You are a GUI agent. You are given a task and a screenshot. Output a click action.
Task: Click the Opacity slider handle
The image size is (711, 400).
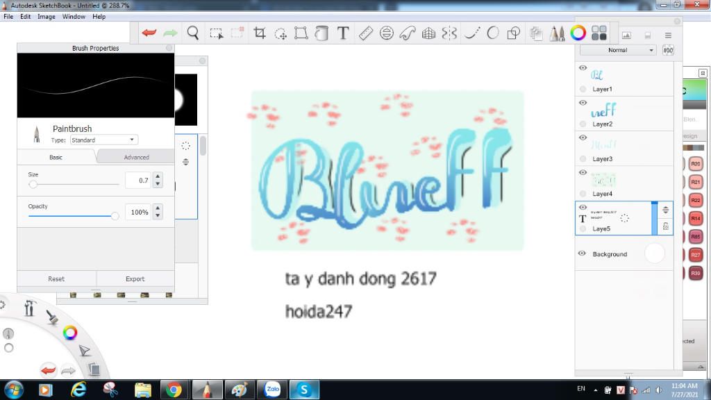(x=115, y=217)
